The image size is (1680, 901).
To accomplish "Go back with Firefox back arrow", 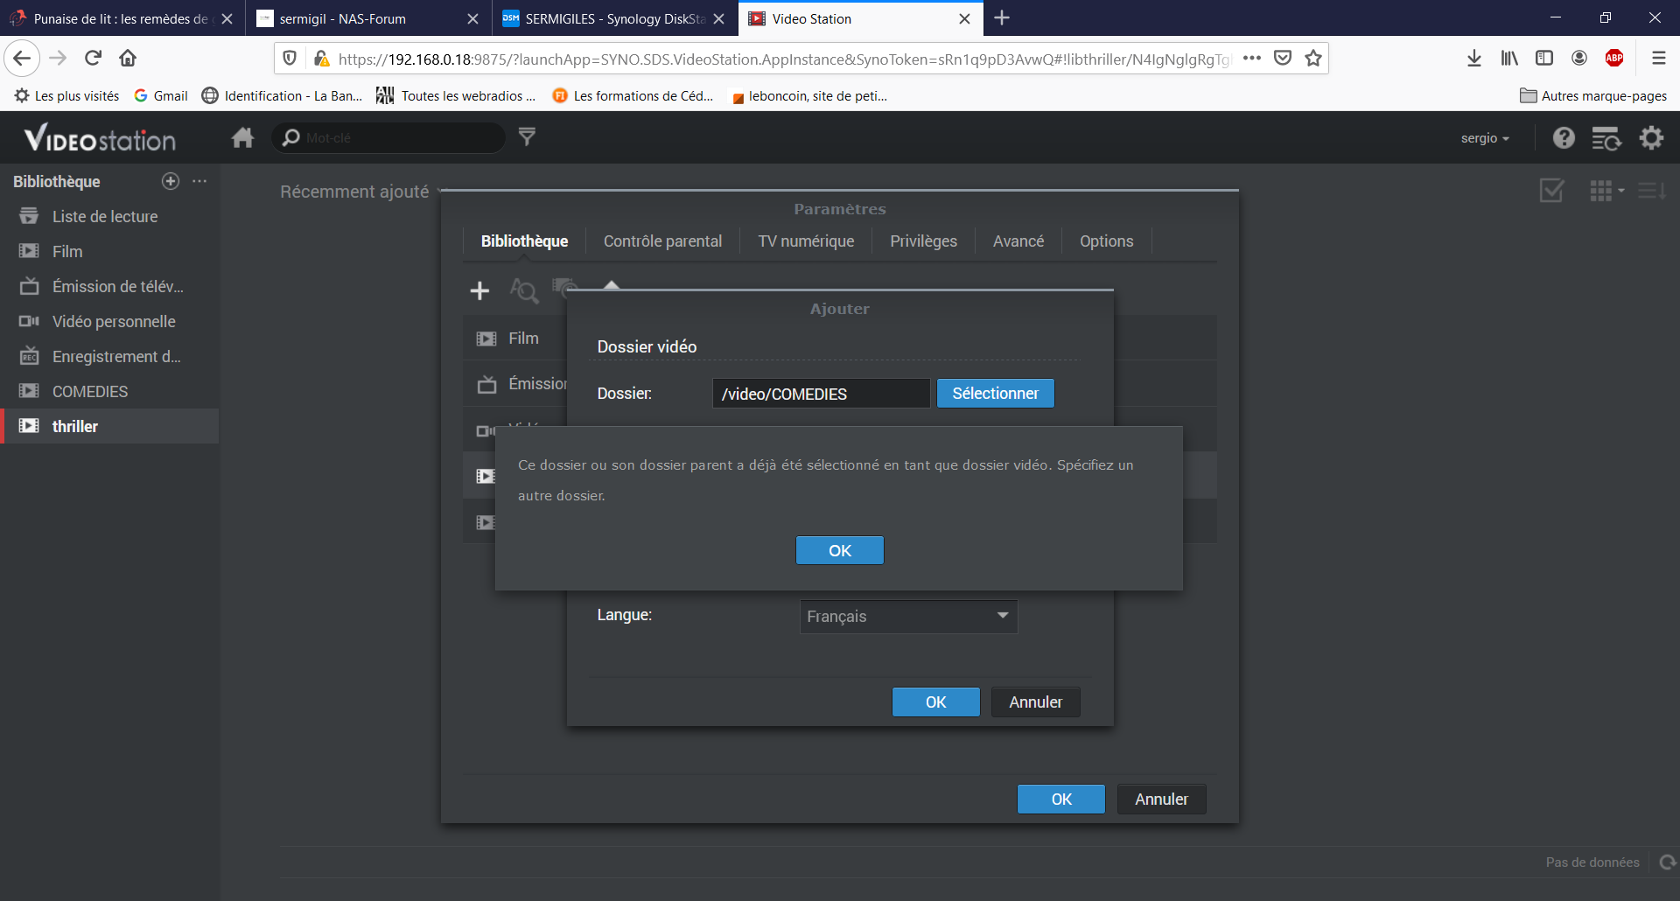I will [22, 59].
